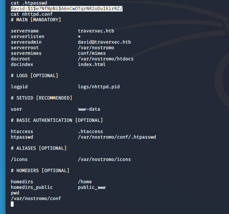The image size is (229, 214).
Task: Click the highlighted david password hash line
Action: click(x=67, y=9)
